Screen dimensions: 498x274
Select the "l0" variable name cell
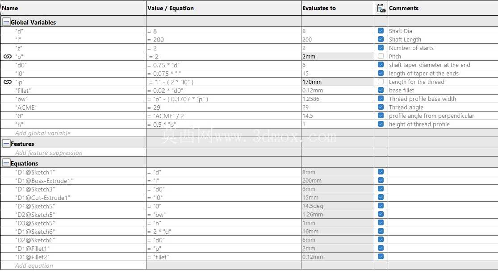pyautogui.click(x=73, y=74)
